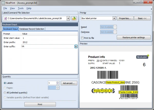This screenshot has height=110, width=154.
Task: Click the Basic << button
Action: [x=142, y=19]
